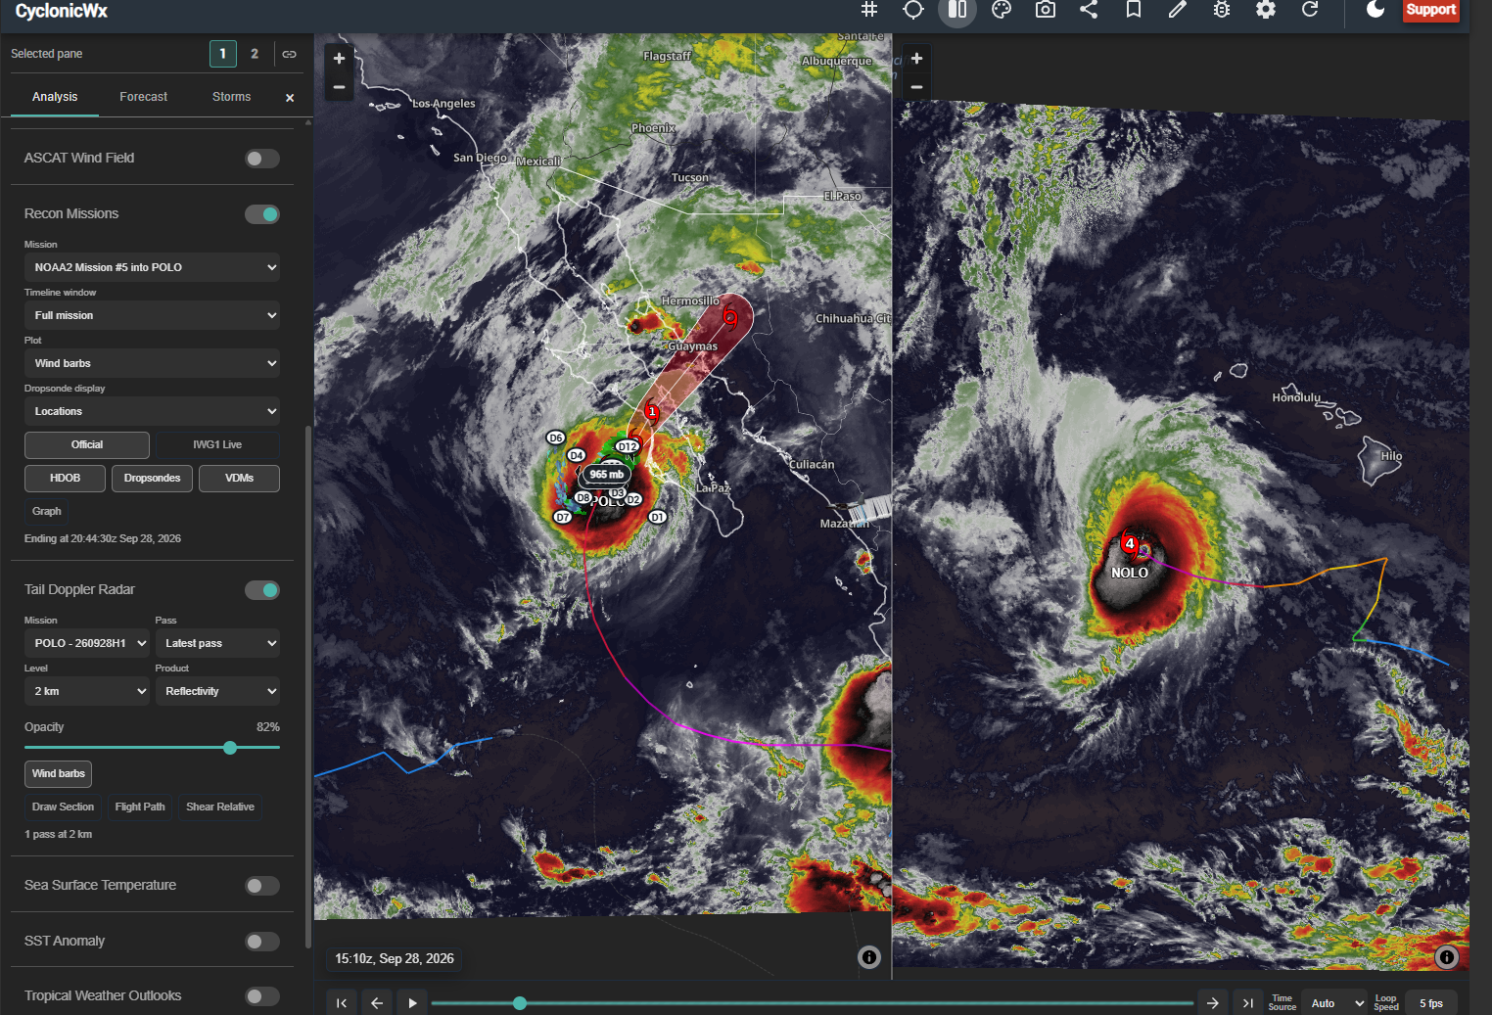Select the pencil draw icon
This screenshot has height=1015, width=1492.
pyautogui.click(x=1178, y=10)
